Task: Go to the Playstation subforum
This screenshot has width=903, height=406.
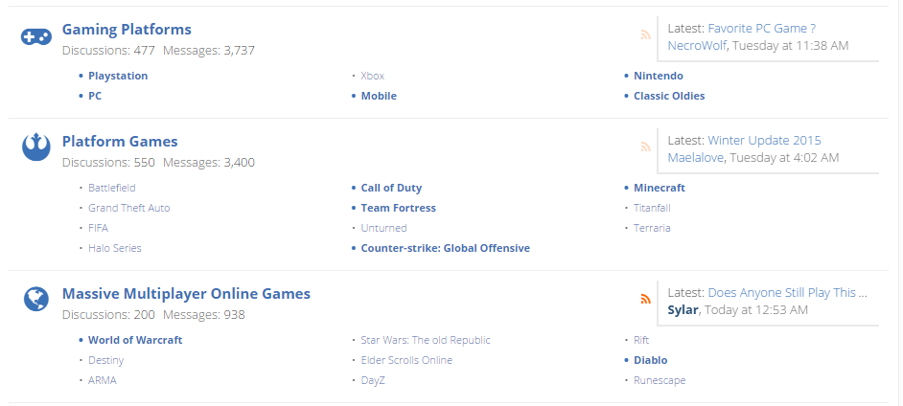Action: click(x=118, y=76)
